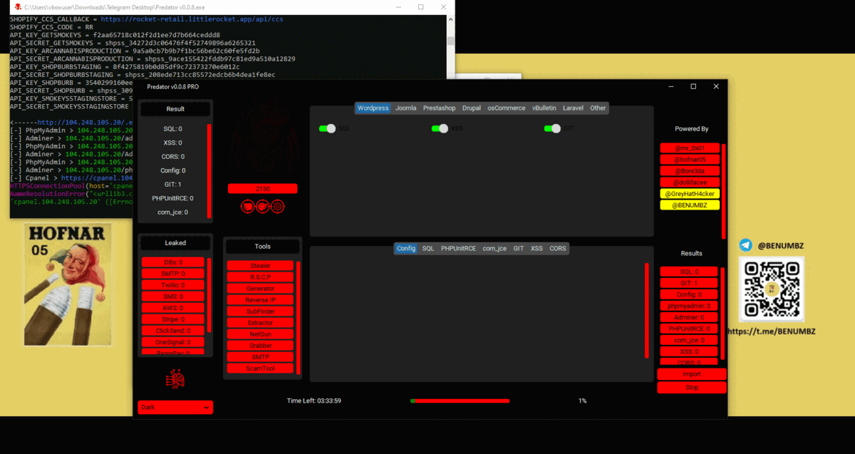Click the phpmyadmin: 0 results button
This screenshot has height=454, width=855.
tap(689, 306)
